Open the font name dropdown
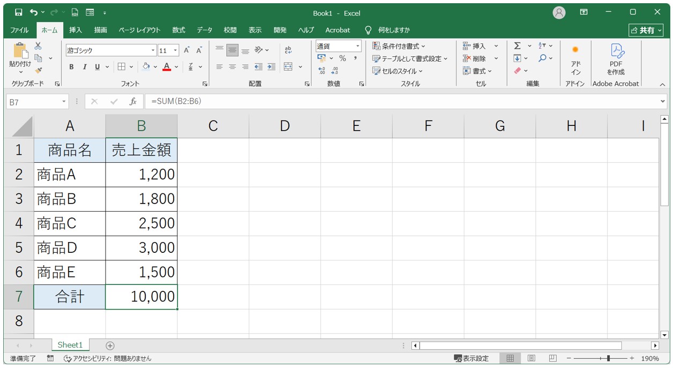673x368 pixels. click(x=153, y=50)
